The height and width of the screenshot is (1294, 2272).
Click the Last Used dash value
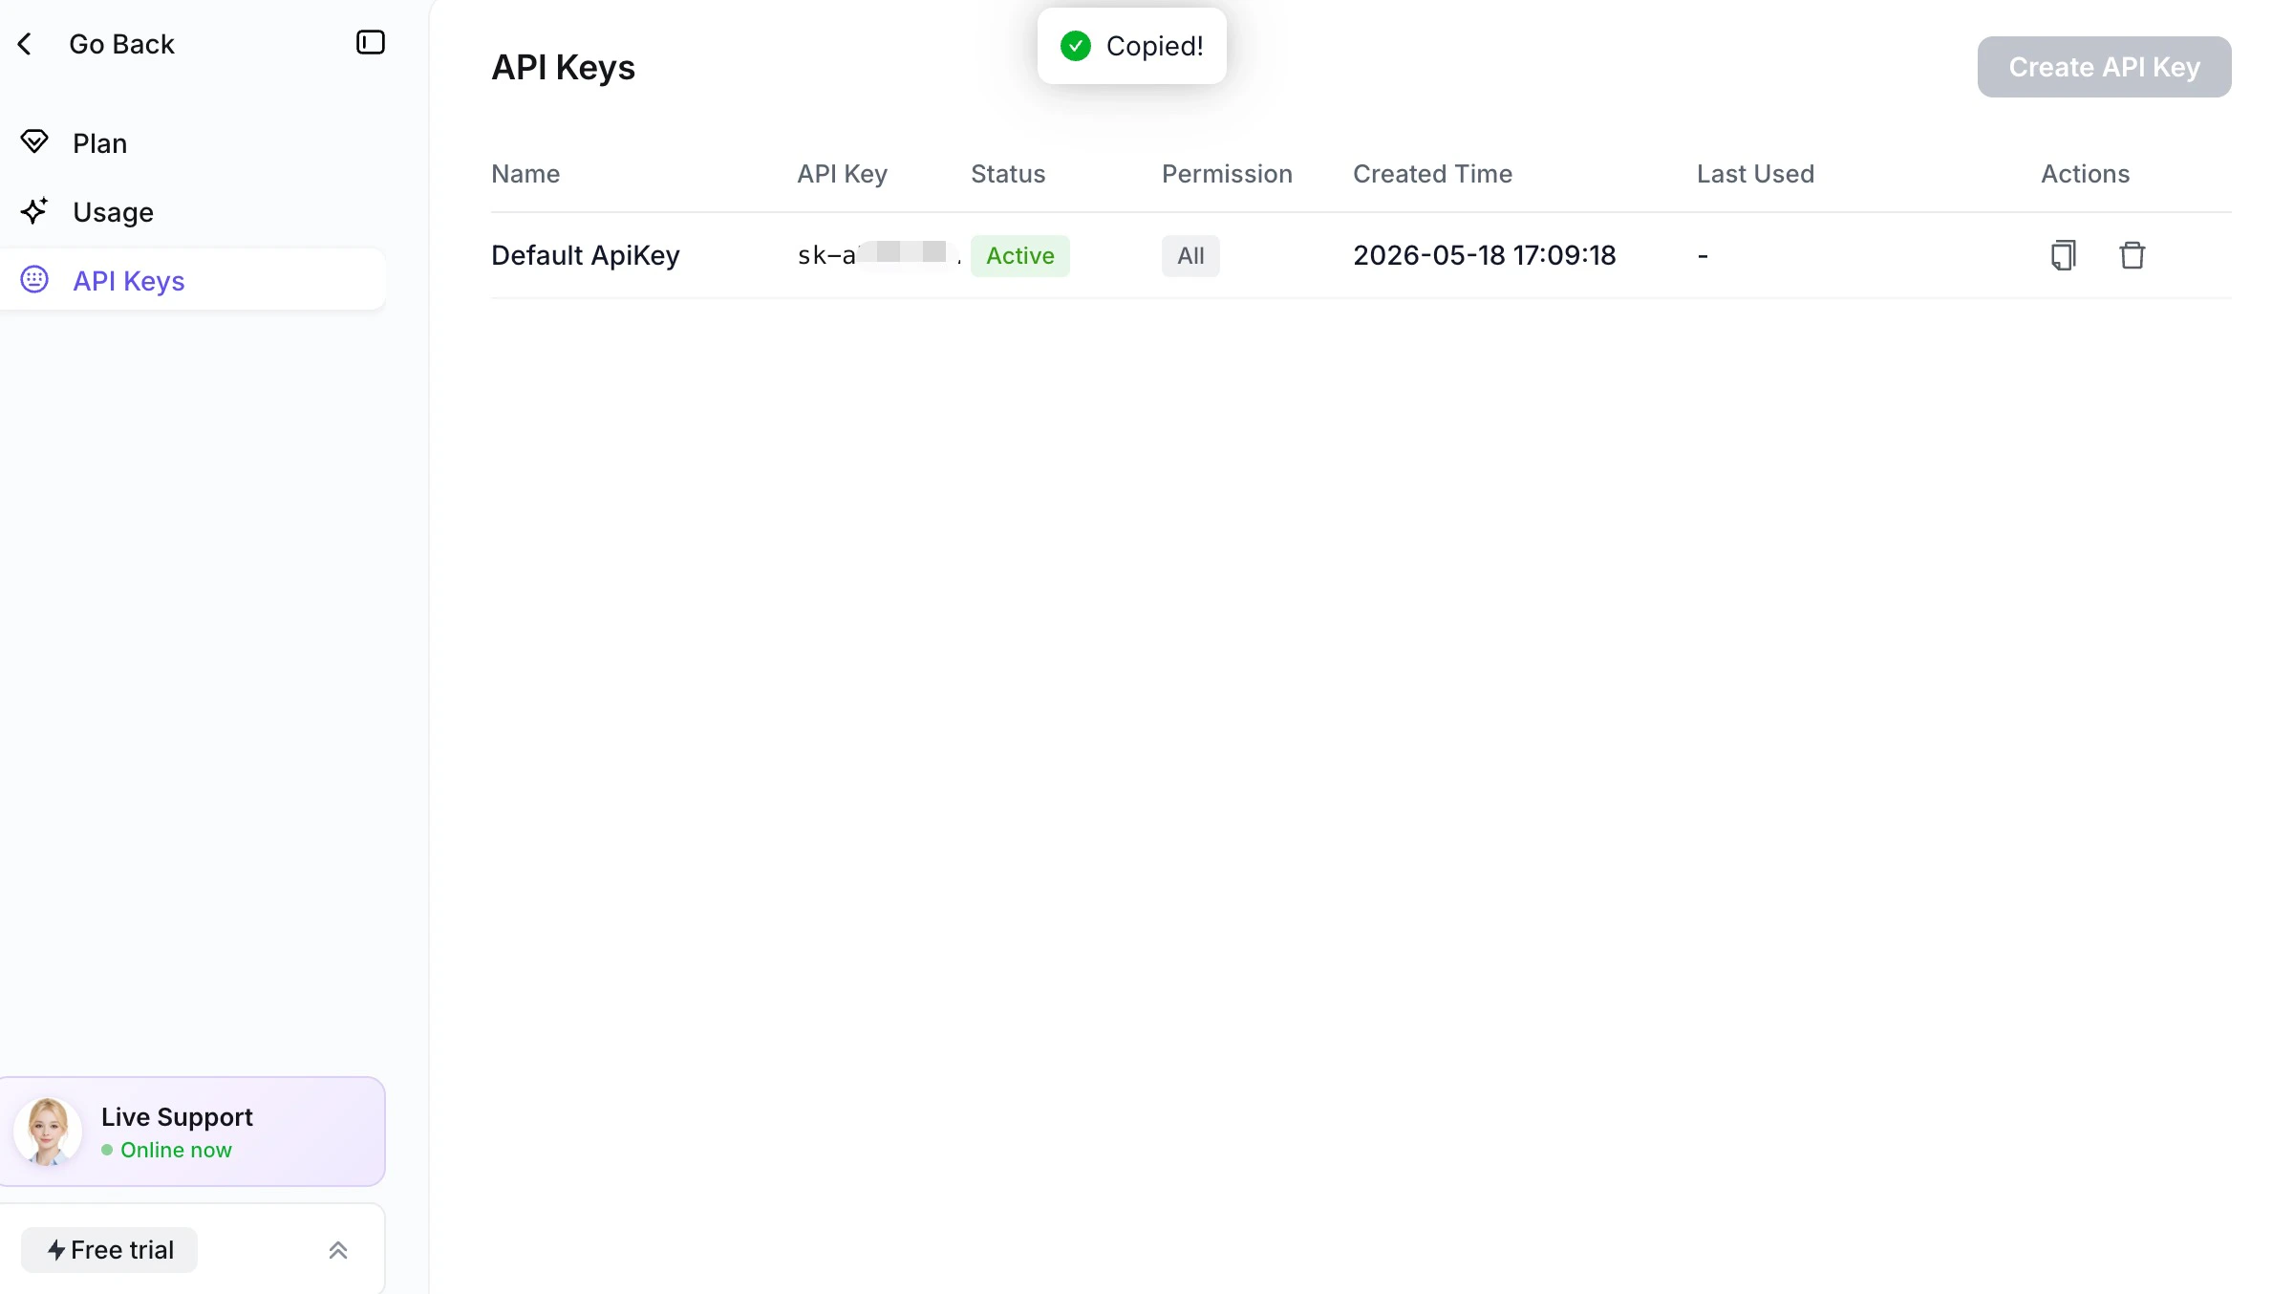tap(1703, 256)
